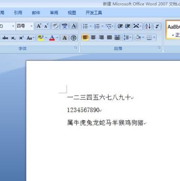Click text line 1234567890

click(83, 110)
